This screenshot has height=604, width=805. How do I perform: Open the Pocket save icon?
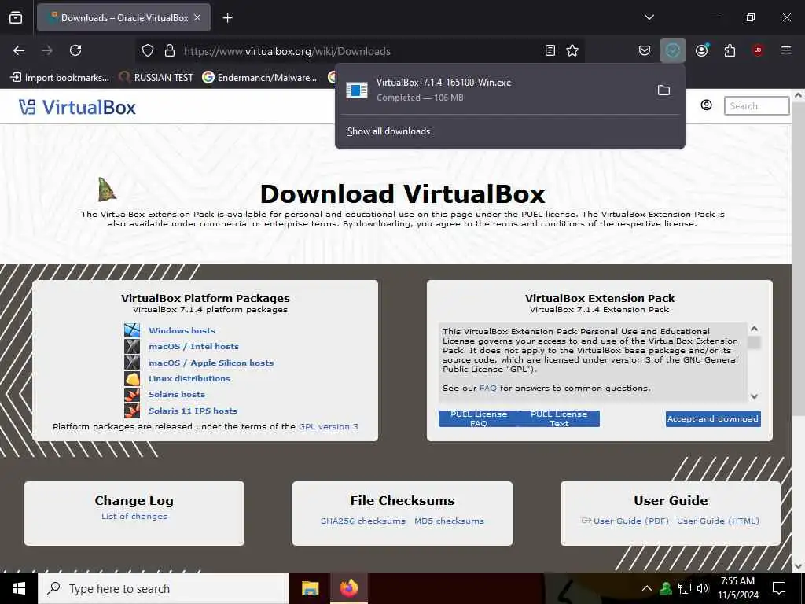(645, 50)
